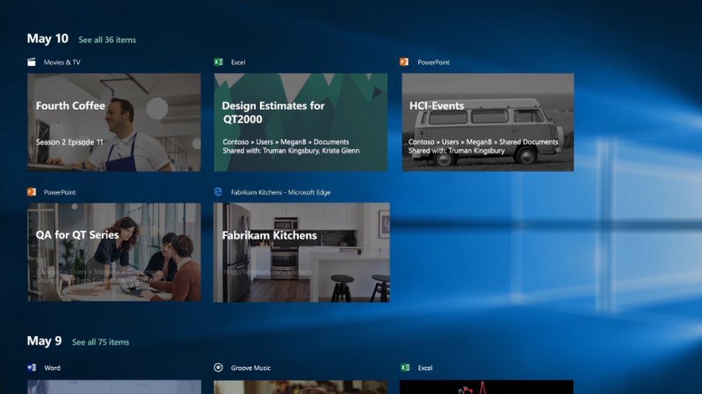Screen dimensions: 702x394
Task: Click the Groove Music app label
Action: pyautogui.click(x=250, y=368)
